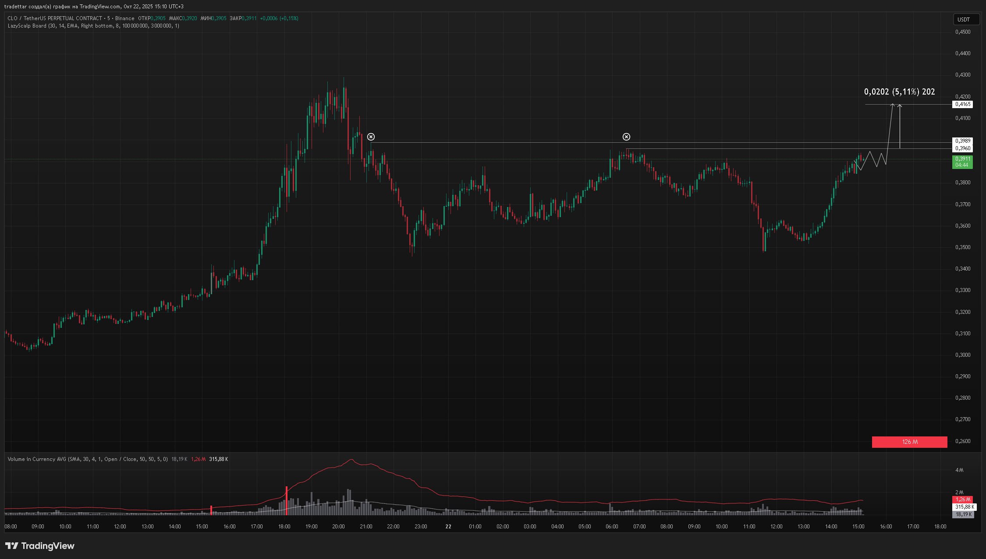Screen dimensions: 986x559
Task: Click the tall red volume spike bar at 18:00
Action: point(287,500)
